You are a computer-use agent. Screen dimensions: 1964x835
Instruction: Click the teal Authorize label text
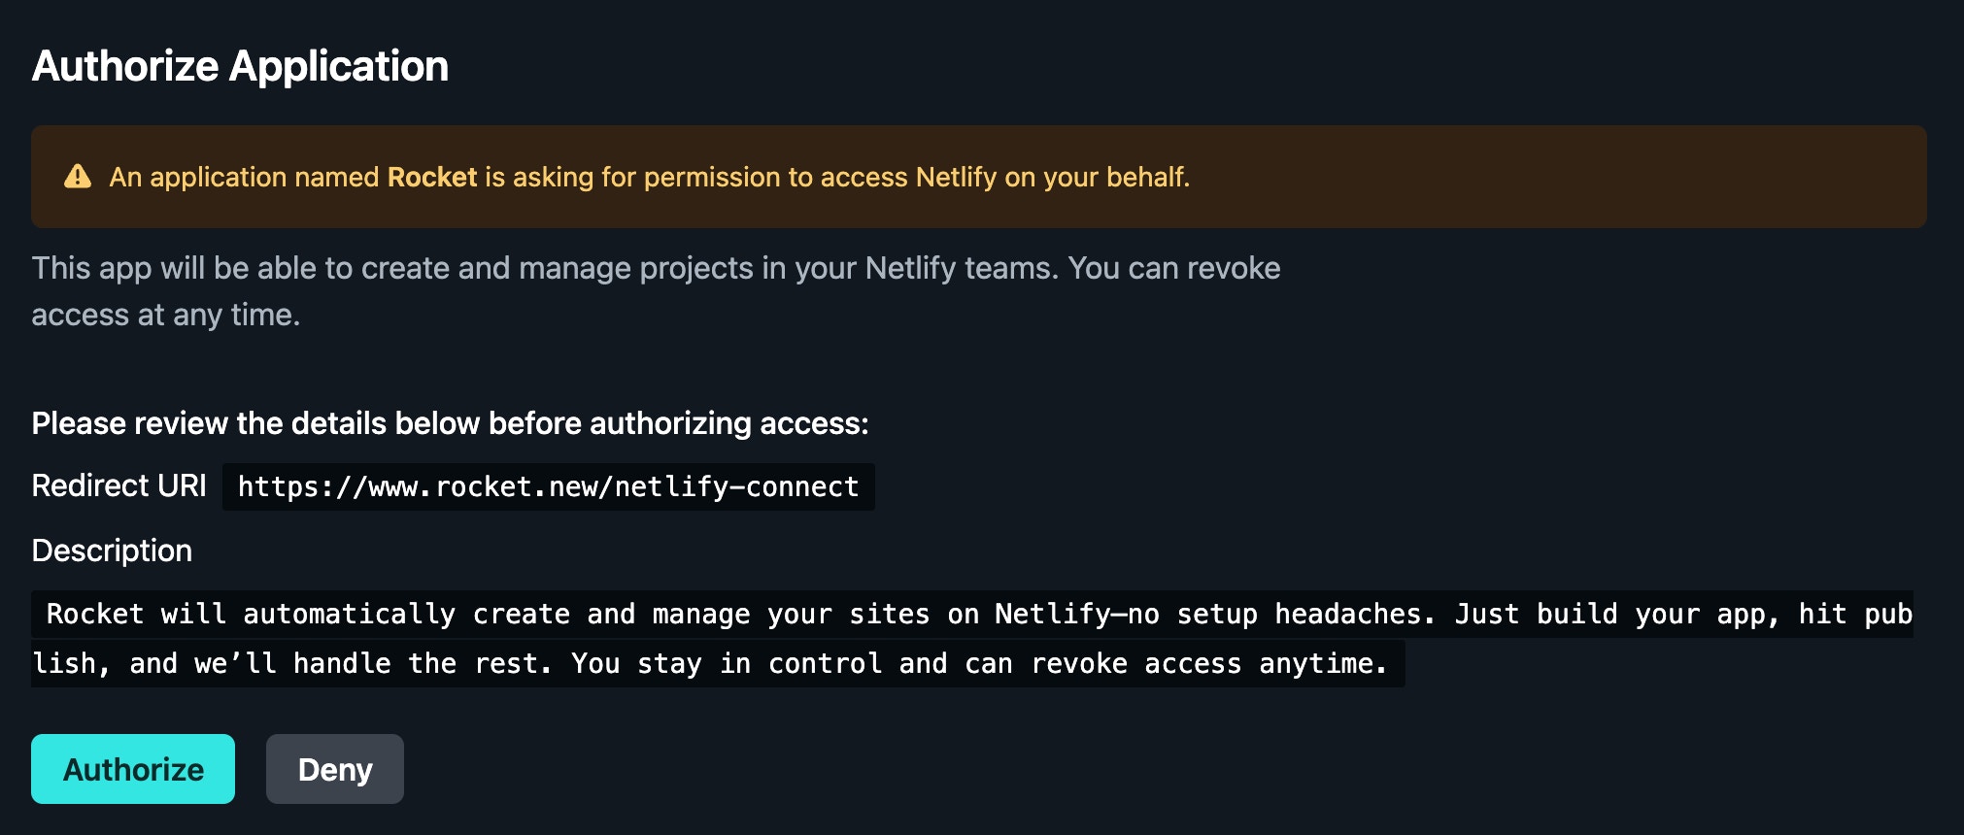132,769
